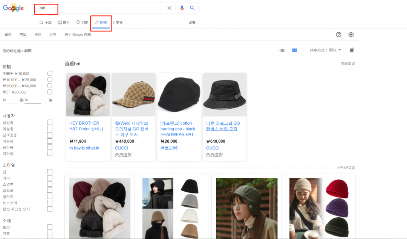The width and height of the screenshot is (407, 239).
Task: Click the 您的所在地：韩国 location text
Action: (17, 51)
